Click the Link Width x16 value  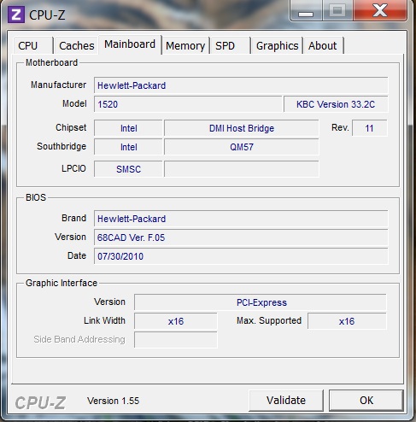[x=176, y=321]
